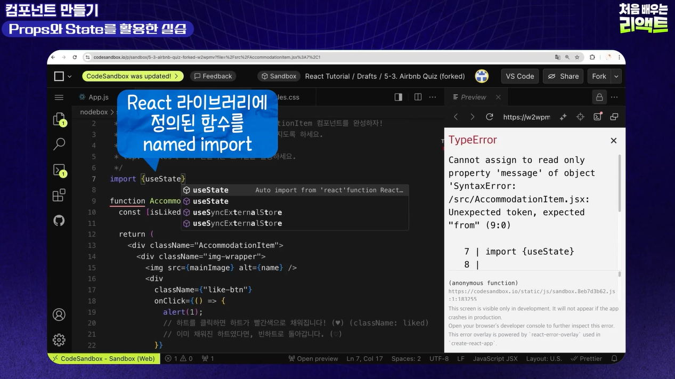Open the hamburger menu above the sidebar

point(59,97)
